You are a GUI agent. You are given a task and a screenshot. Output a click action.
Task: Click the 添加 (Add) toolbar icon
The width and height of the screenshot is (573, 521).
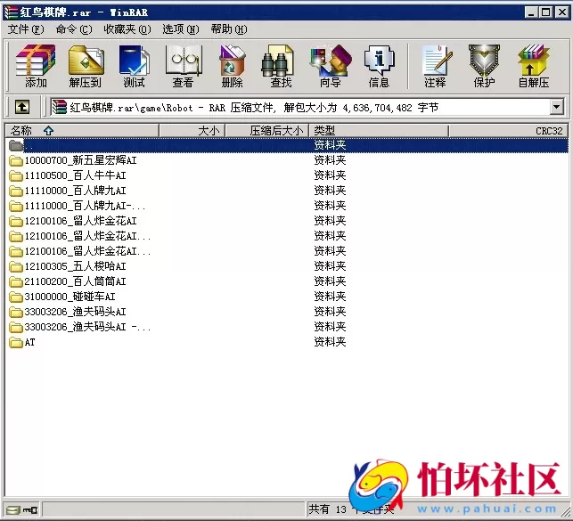(x=36, y=66)
